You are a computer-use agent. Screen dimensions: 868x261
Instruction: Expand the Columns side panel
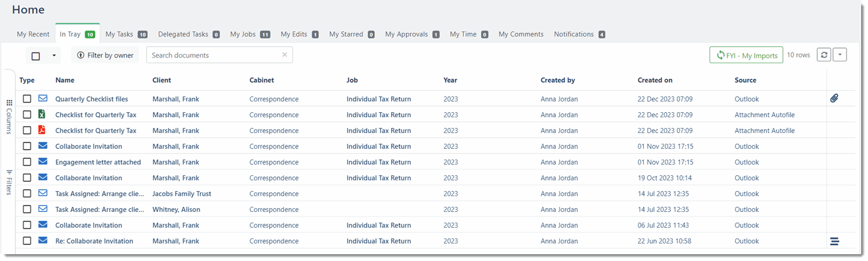(x=9, y=117)
